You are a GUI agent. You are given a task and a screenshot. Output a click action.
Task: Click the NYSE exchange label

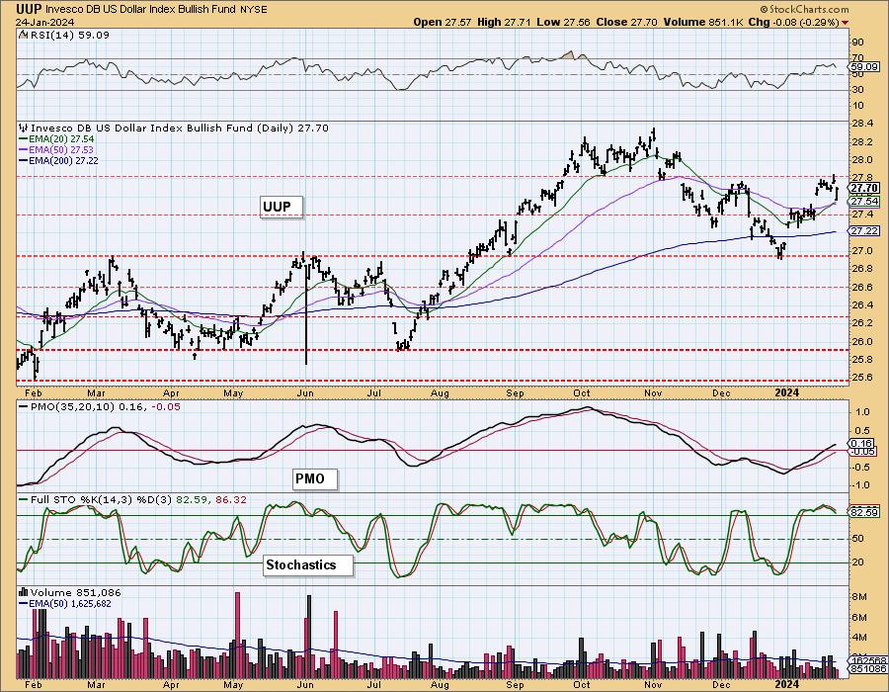pyautogui.click(x=255, y=10)
